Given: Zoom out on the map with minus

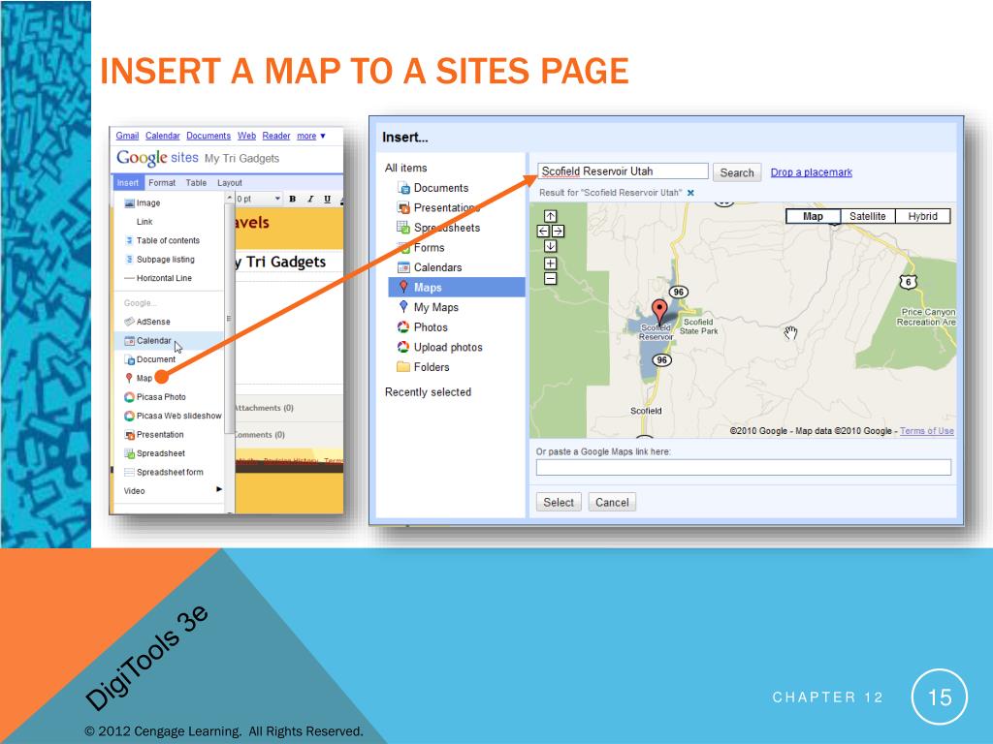Looking at the screenshot, I should pyautogui.click(x=551, y=278).
